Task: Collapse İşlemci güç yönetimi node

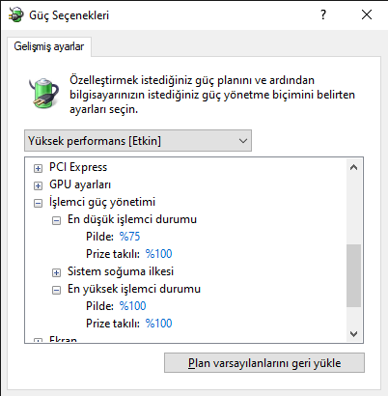Action: 38,203
